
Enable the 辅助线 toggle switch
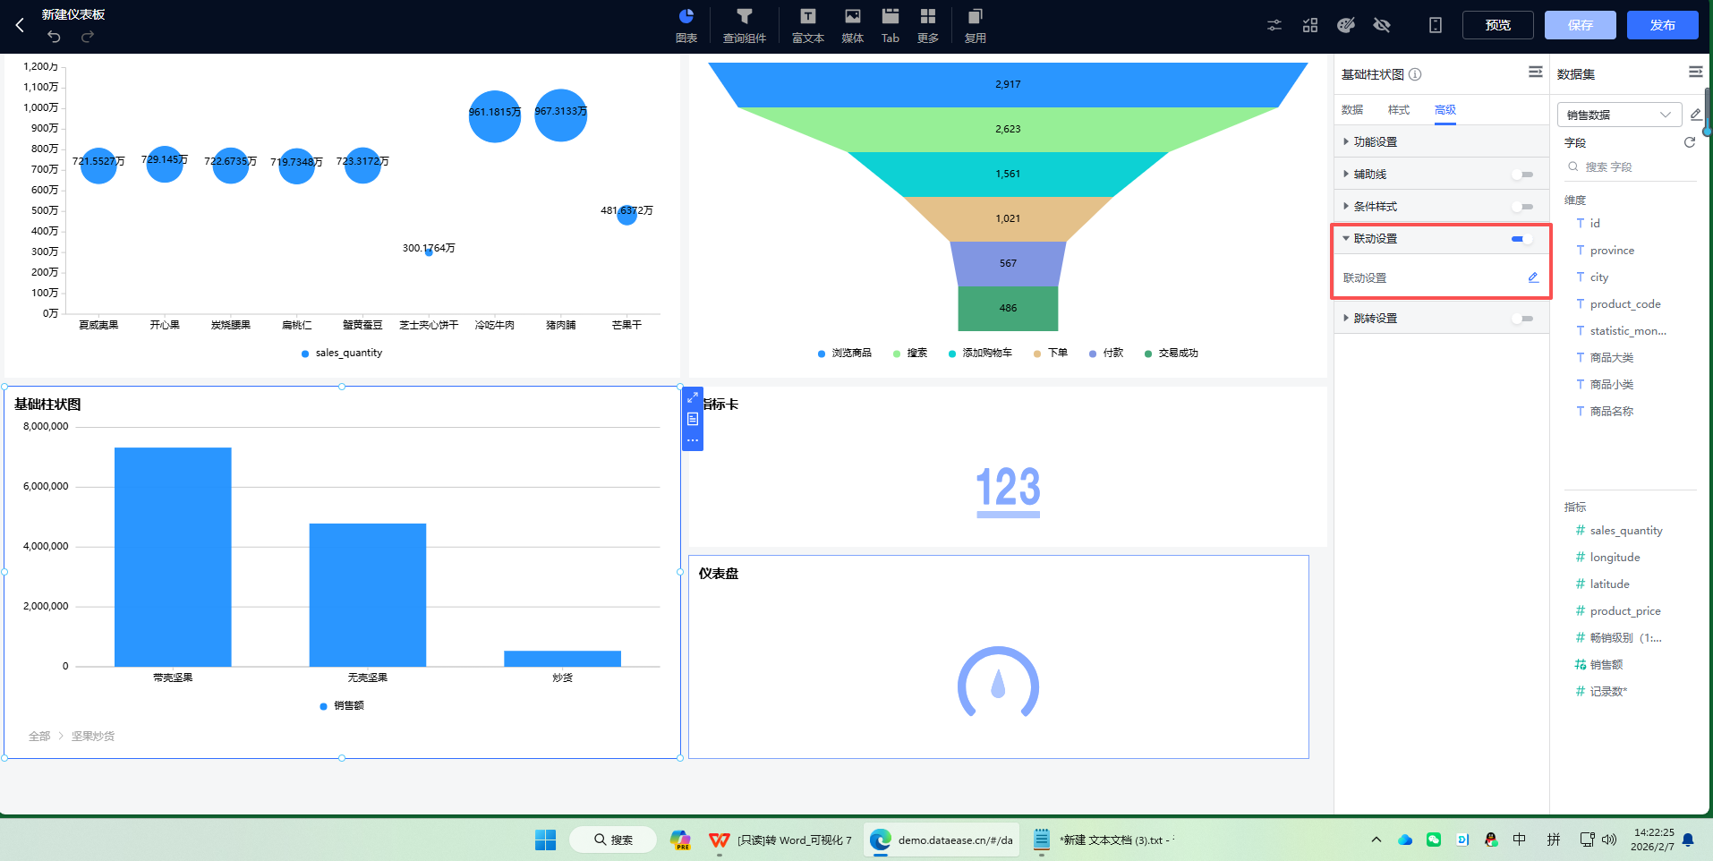[1523, 175]
